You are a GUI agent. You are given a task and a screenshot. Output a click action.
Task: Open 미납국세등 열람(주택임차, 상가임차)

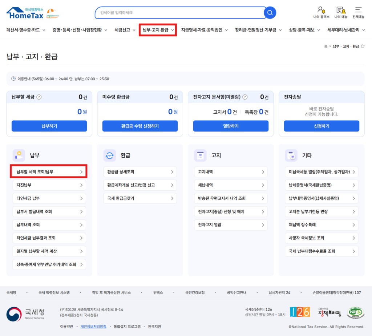click(x=322, y=172)
